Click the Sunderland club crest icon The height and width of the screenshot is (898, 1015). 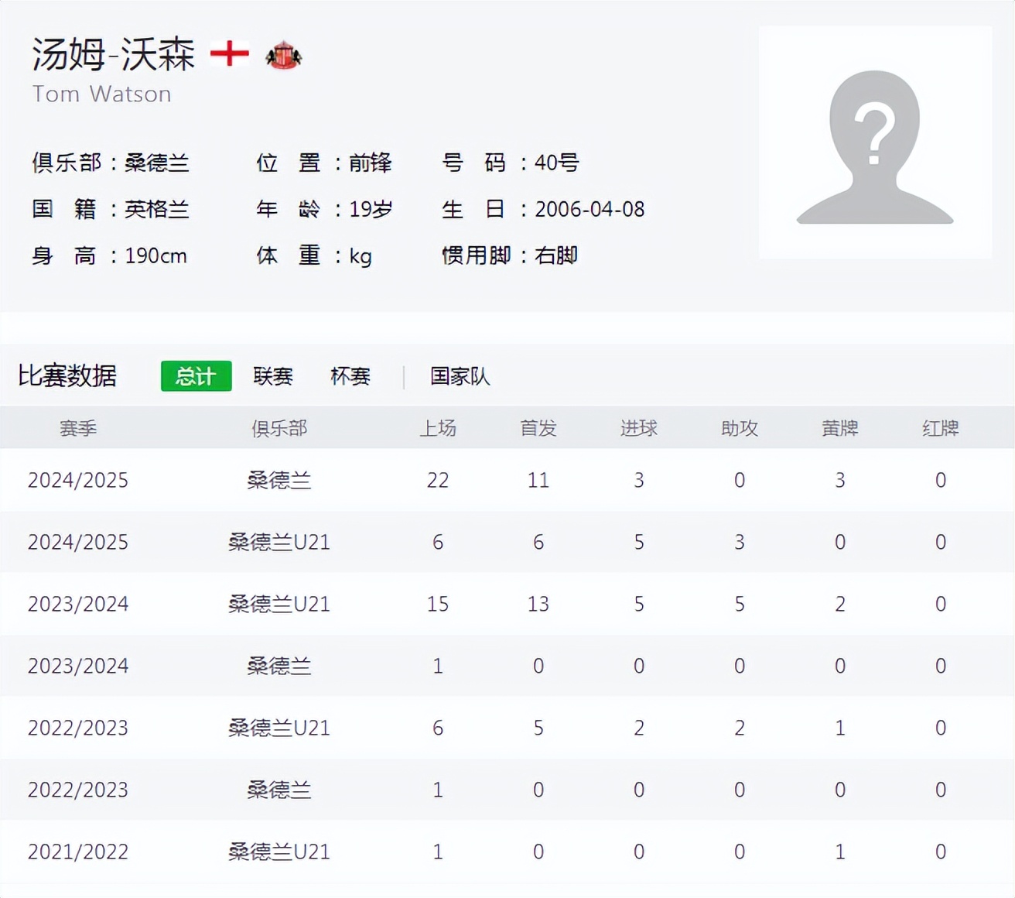pos(283,55)
